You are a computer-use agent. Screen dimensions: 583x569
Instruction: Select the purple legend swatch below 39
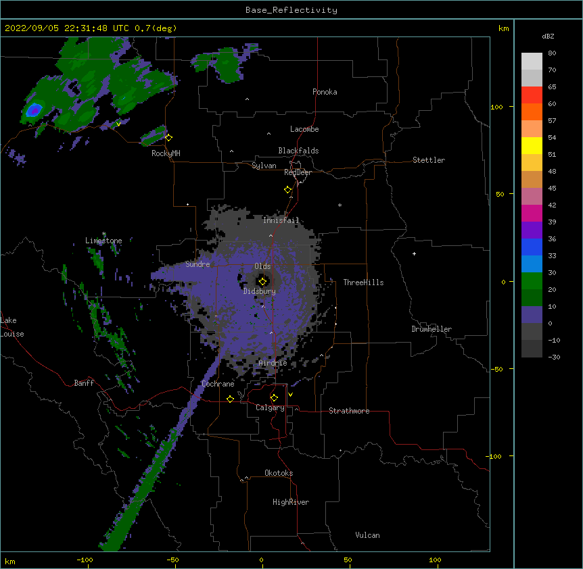click(532, 230)
